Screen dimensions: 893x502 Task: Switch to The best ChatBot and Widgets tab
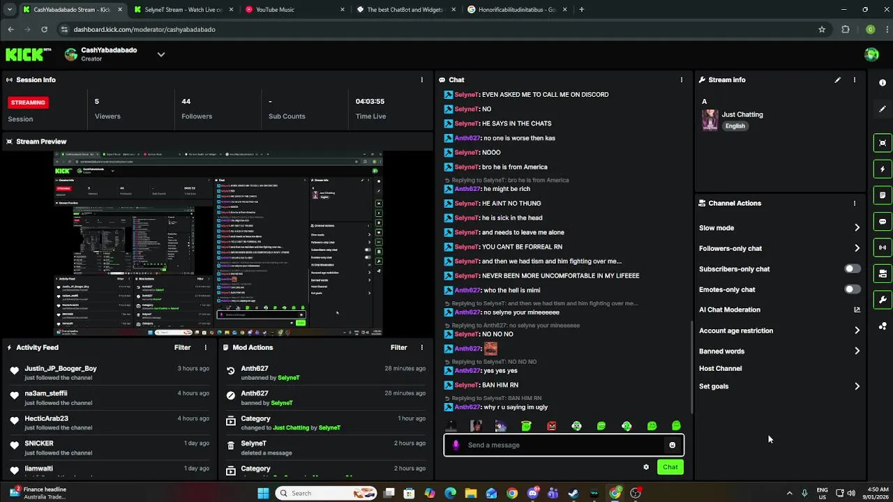point(405,10)
